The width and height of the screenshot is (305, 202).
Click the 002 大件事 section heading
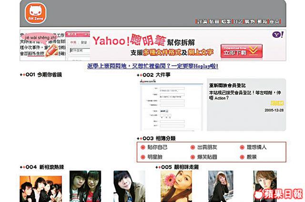(153, 75)
